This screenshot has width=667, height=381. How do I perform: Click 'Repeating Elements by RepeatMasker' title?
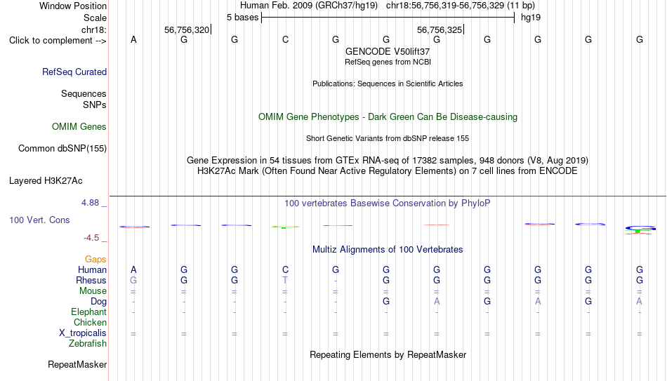[388, 354]
